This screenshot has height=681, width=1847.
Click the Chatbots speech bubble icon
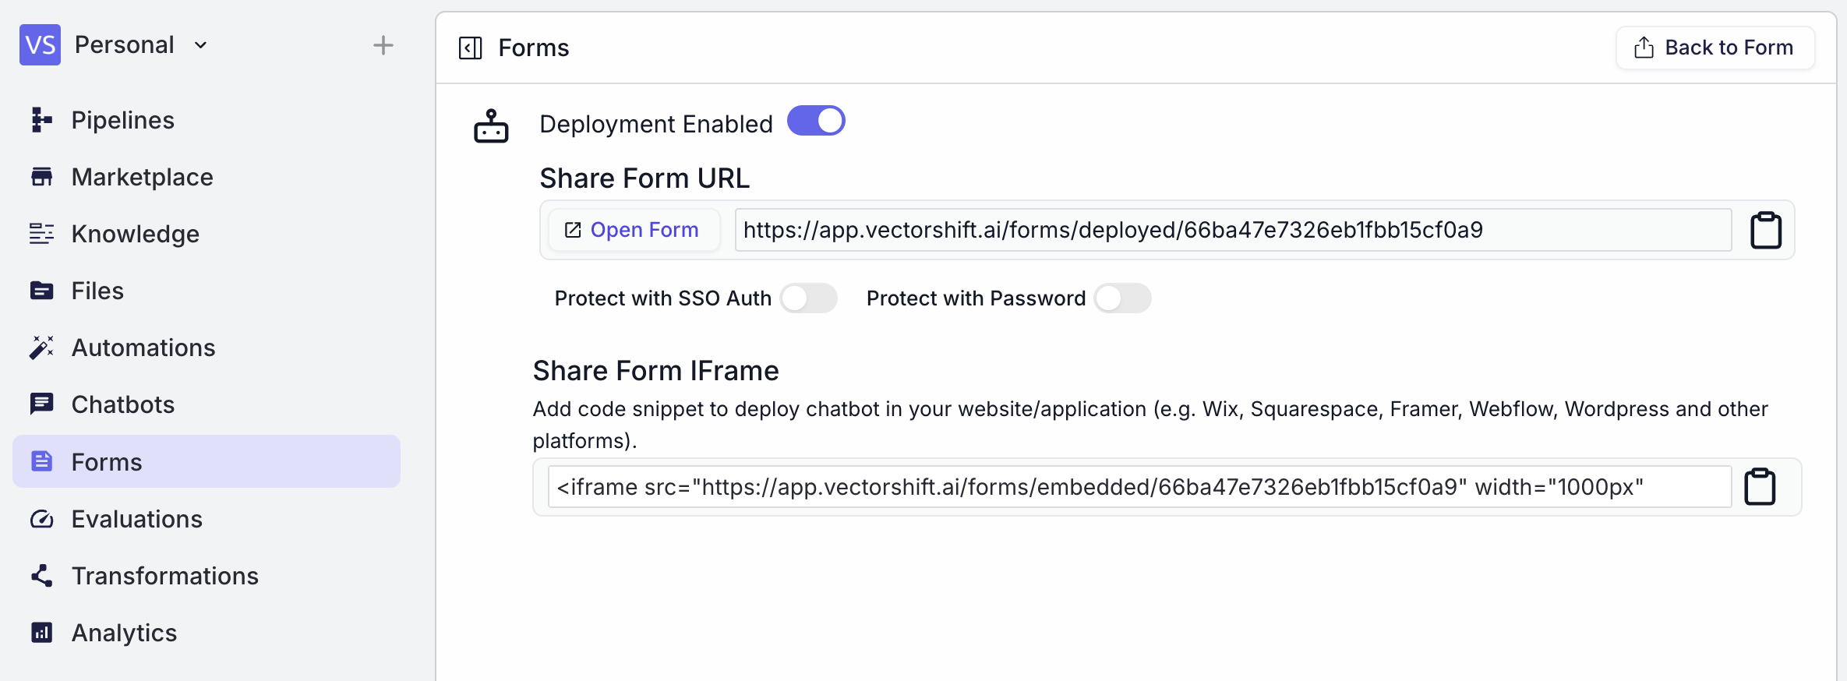point(41,404)
